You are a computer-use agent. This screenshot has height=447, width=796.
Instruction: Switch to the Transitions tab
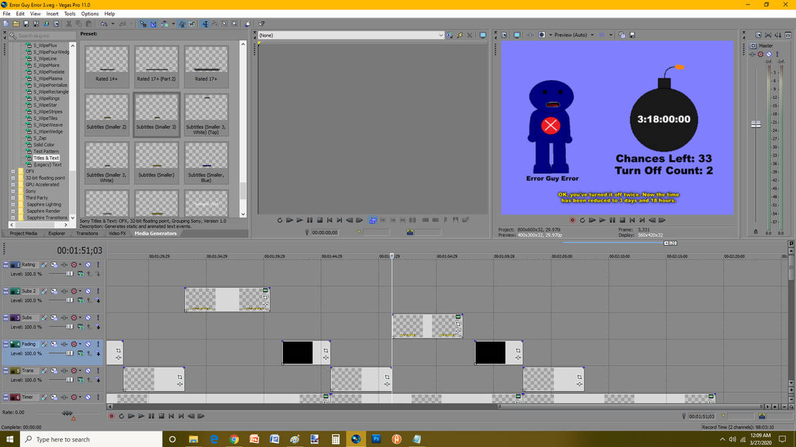pos(87,234)
